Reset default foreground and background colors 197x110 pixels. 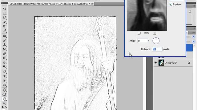pos(2,107)
